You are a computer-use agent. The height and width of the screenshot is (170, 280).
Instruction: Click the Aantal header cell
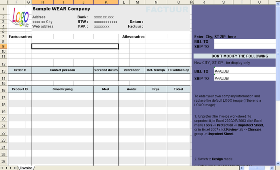[132, 89]
